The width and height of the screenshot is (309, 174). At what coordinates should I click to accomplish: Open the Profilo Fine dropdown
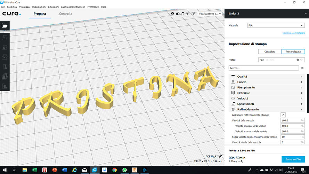[282, 60]
